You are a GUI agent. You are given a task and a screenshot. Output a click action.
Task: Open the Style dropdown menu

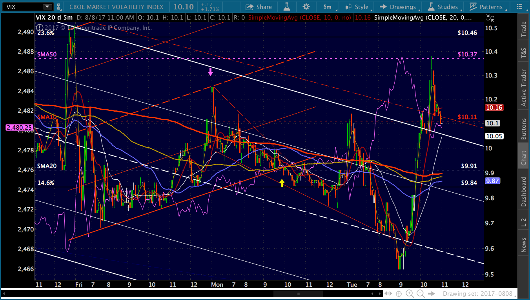coord(357,7)
